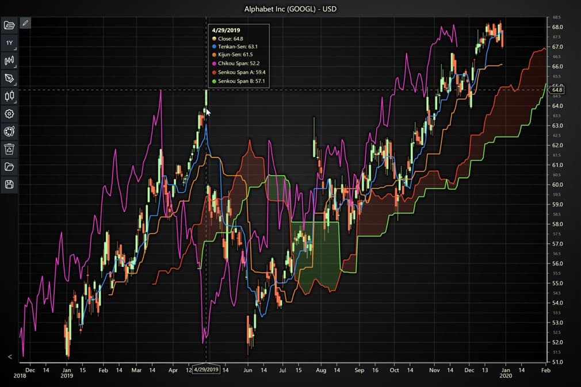The height and width of the screenshot is (387, 581).
Task: Clear the chart with trash icon
Action: (x=9, y=148)
